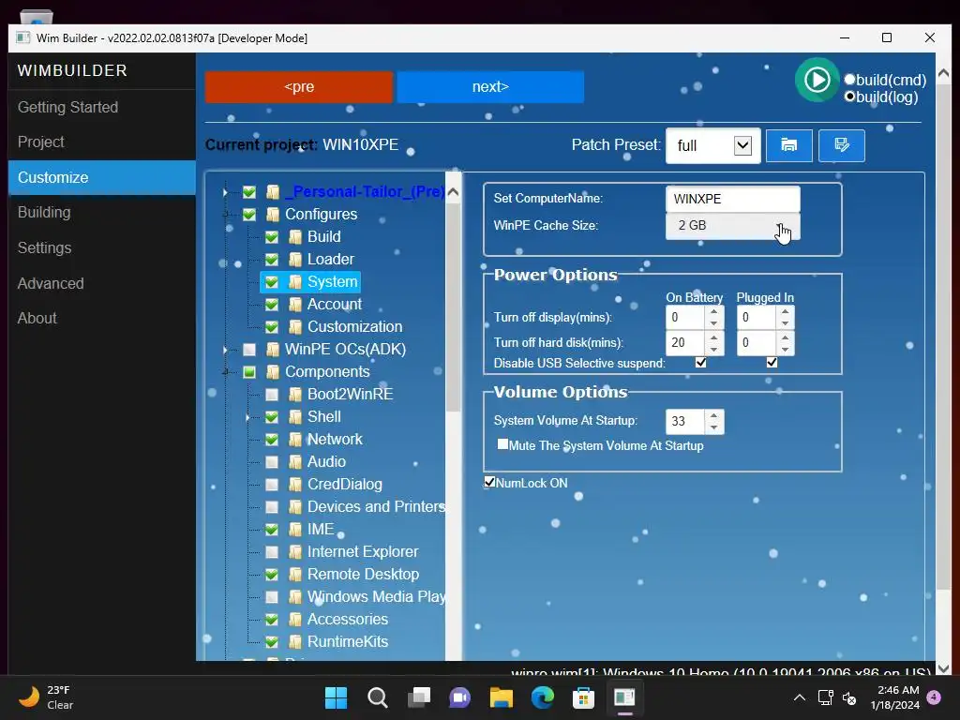Expand the Shell tree node

coord(247,417)
